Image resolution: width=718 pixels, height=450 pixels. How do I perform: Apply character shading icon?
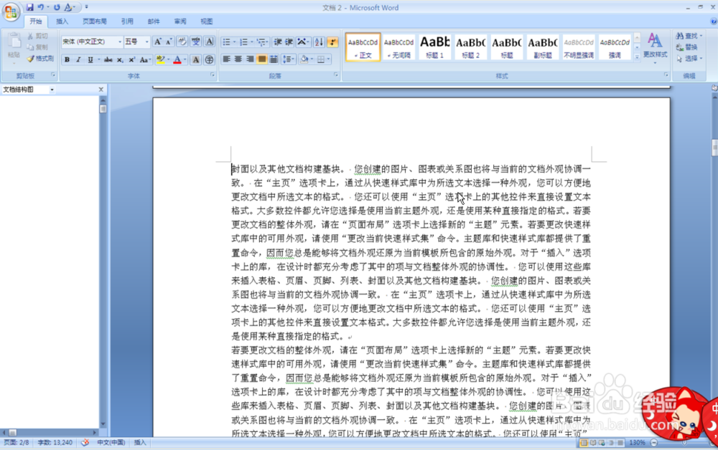tap(195, 60)
